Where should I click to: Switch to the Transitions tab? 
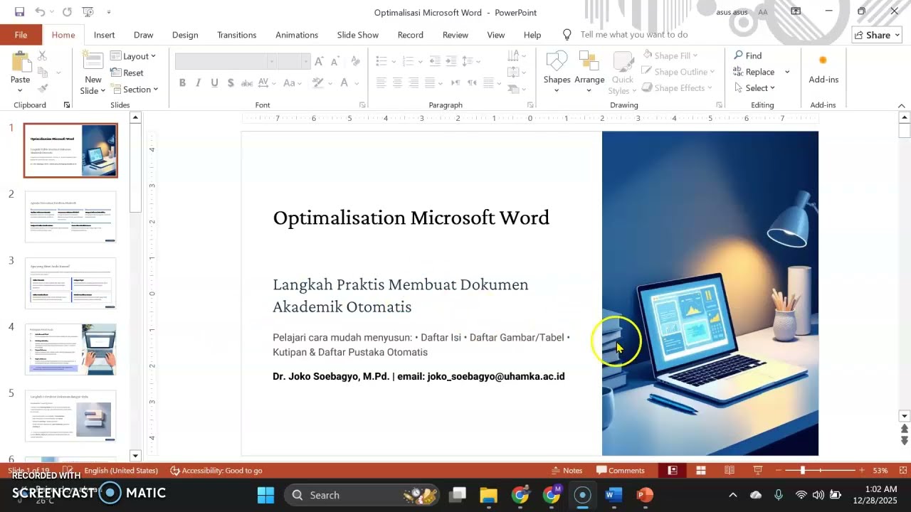(237, 35)
